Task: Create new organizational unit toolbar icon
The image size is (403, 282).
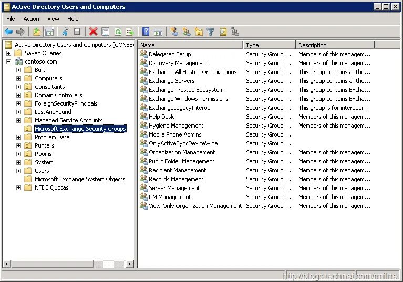Action: pos(199,32)
